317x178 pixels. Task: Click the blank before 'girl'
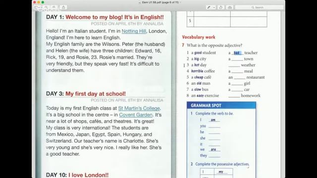pyautogui.click(x=237, y=84)
